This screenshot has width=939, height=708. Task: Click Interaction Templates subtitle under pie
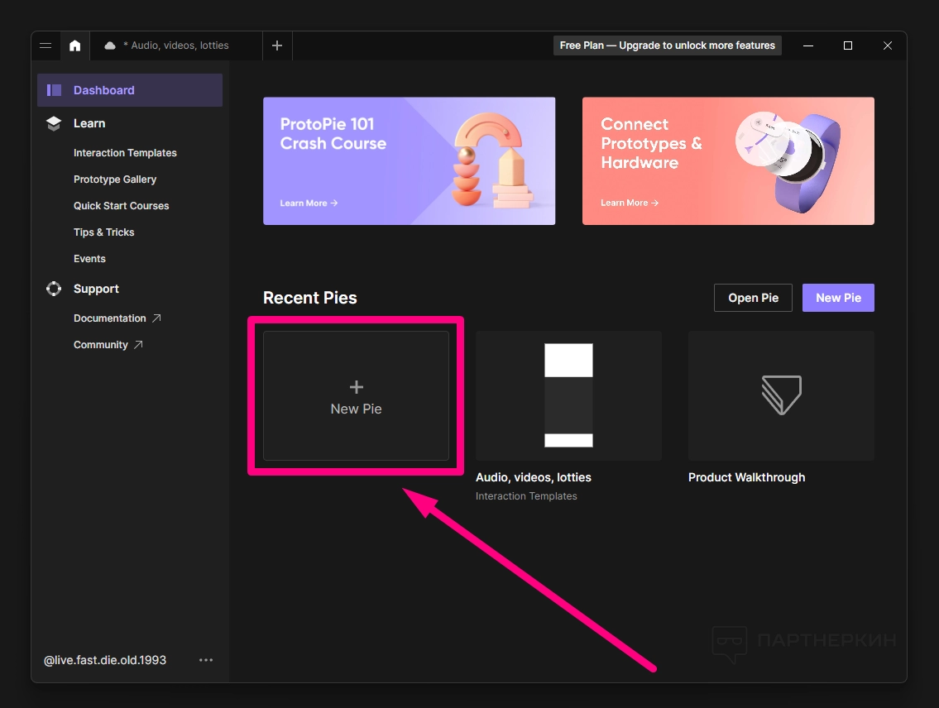(x=526, y=496)
